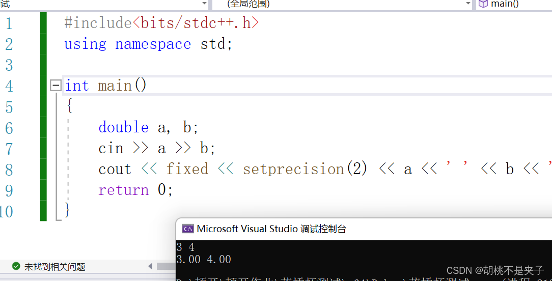Open the project dropdown at top left
This screenshot has height=281, width=552.
205,4
